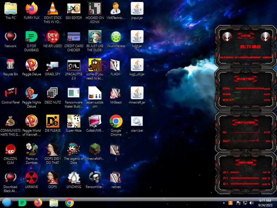Viewport: 277px width, 208px height.
Task: Open the volume speaker tray icon
Action: [x=252, y=203]
